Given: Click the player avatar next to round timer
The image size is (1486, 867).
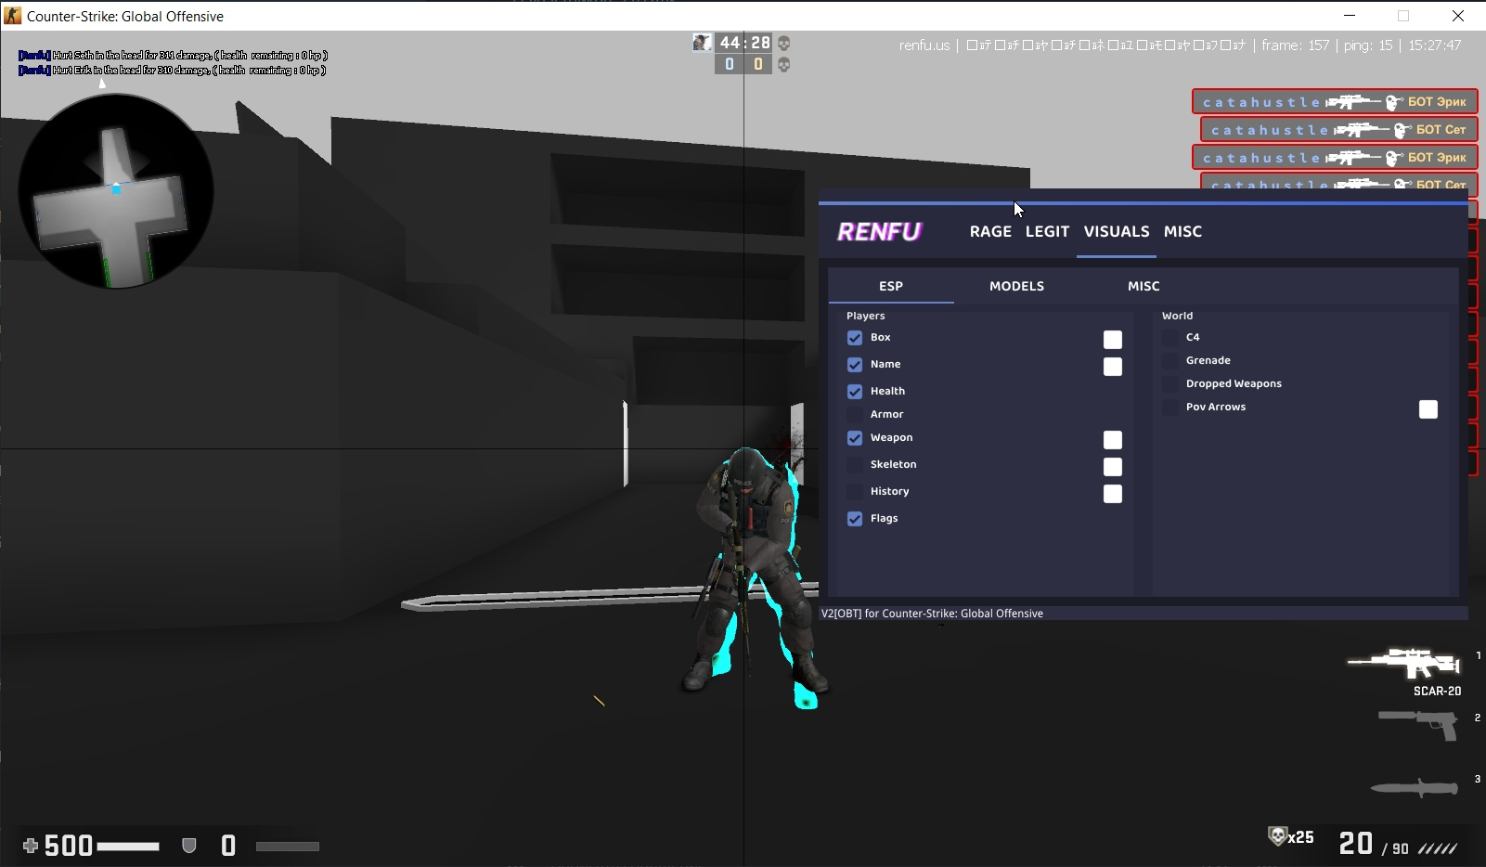Looking at the screenshot, I should pyautogui.click(x=703, y=43).
